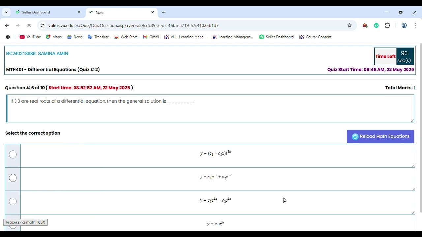Open the Maps bookmark

coord(54,37)
